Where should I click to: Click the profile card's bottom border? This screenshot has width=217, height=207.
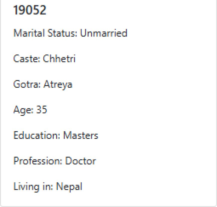point(108,206)
